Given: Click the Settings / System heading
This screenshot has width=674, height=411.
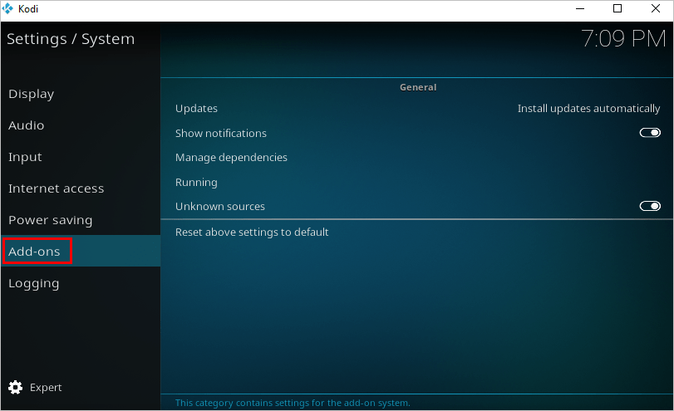Looking at the screenshot, I should (x=71, y=39).
